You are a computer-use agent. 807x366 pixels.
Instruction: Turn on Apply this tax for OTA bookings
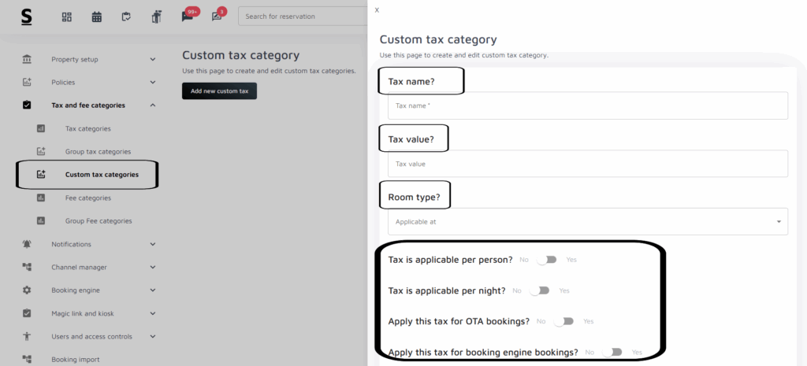(563, 321)
